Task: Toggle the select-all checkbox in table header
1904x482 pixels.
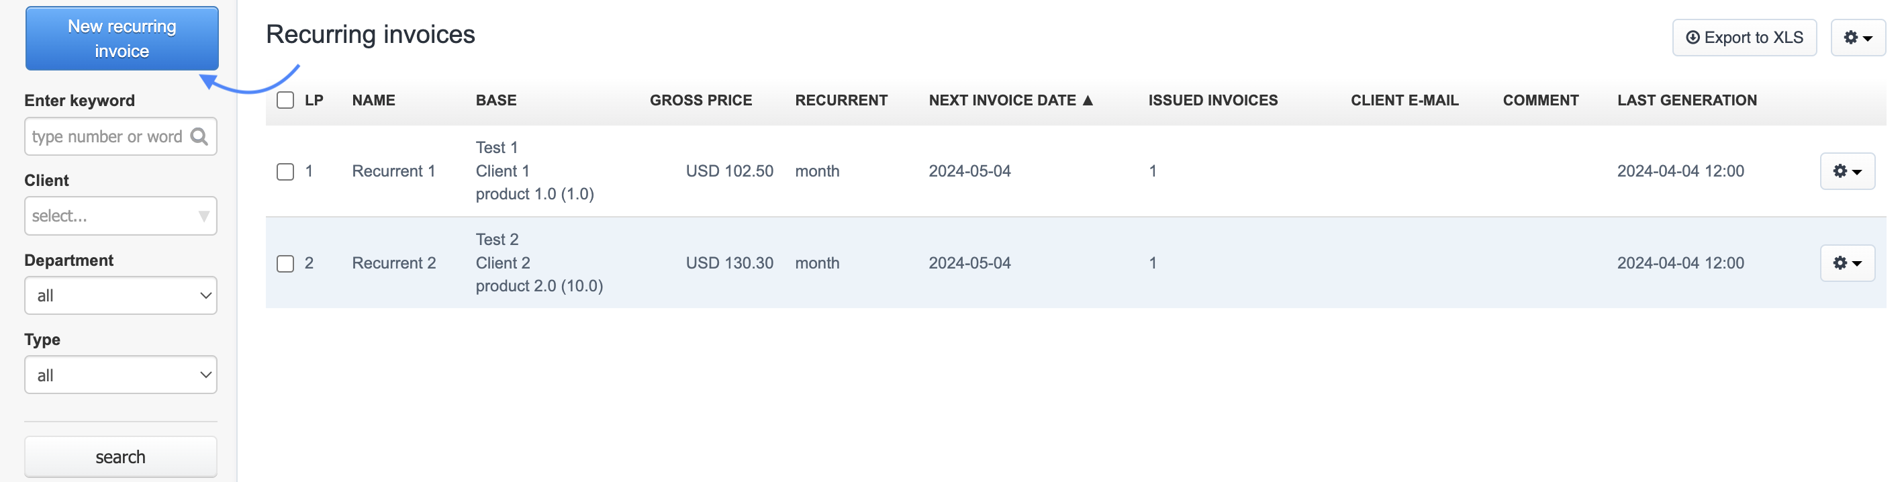Action: point(285,101)
